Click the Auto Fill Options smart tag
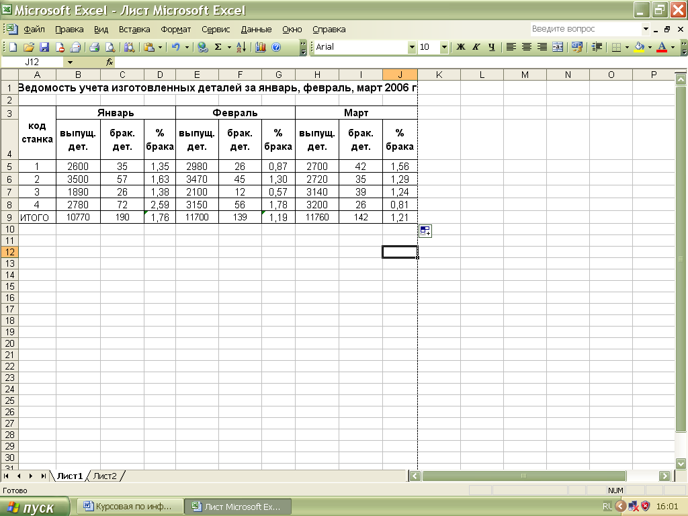 coord(425,231)
